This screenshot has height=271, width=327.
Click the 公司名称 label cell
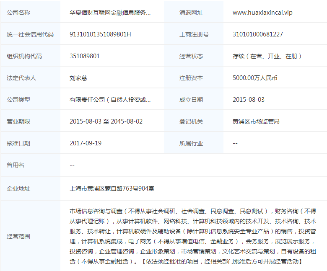pyautogui.click(x=31, y=13)
